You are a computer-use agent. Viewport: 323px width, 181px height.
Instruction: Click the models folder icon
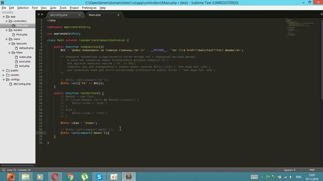click(x=11, y=30)
